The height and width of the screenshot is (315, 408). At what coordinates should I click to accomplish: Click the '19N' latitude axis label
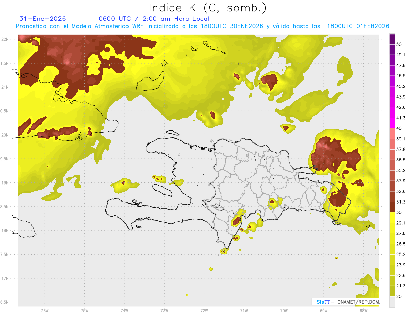5,183
